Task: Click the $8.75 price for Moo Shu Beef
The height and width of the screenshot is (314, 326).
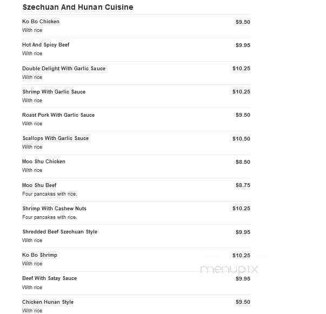Action: [x=243, y=185]
